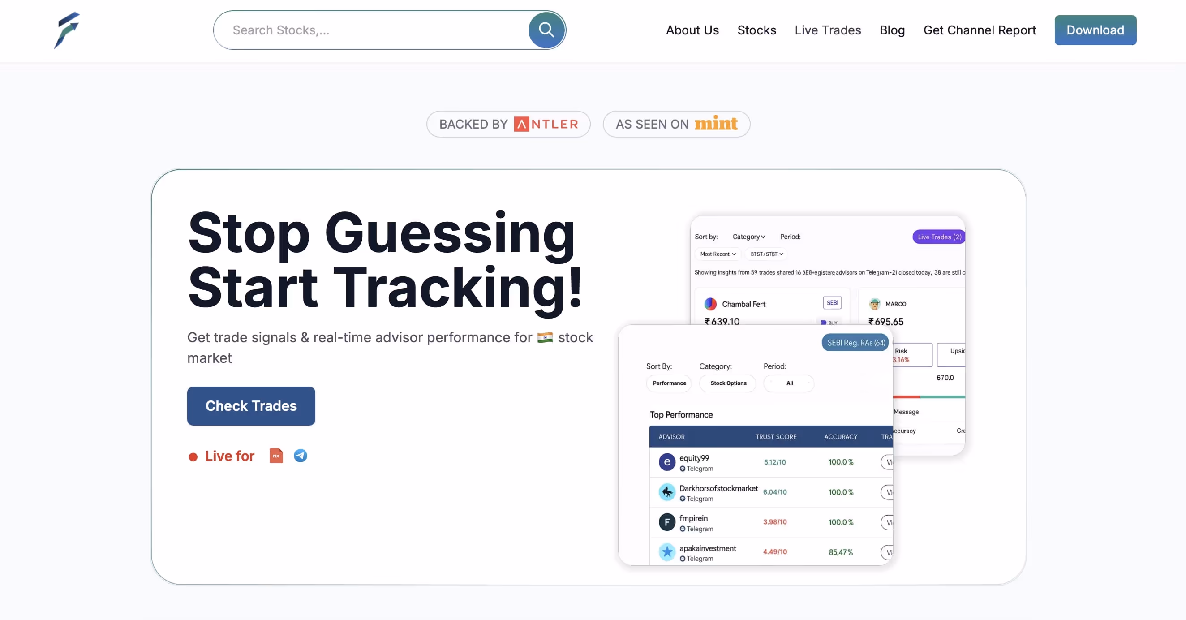
Task: Expand the Category dropdown in preview
Action: (x=748, y=237)
